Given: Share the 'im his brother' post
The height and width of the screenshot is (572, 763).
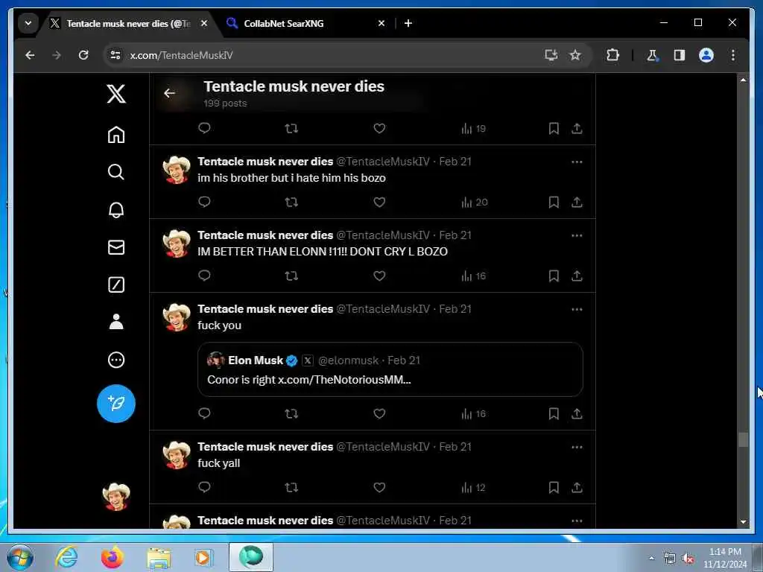Looking at the screenshot, I should pos(577,202).
